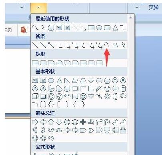Screen dimensions: 162x155
Task: Collapse the highlighted shapes dropdown arrow
Action: 39,8
